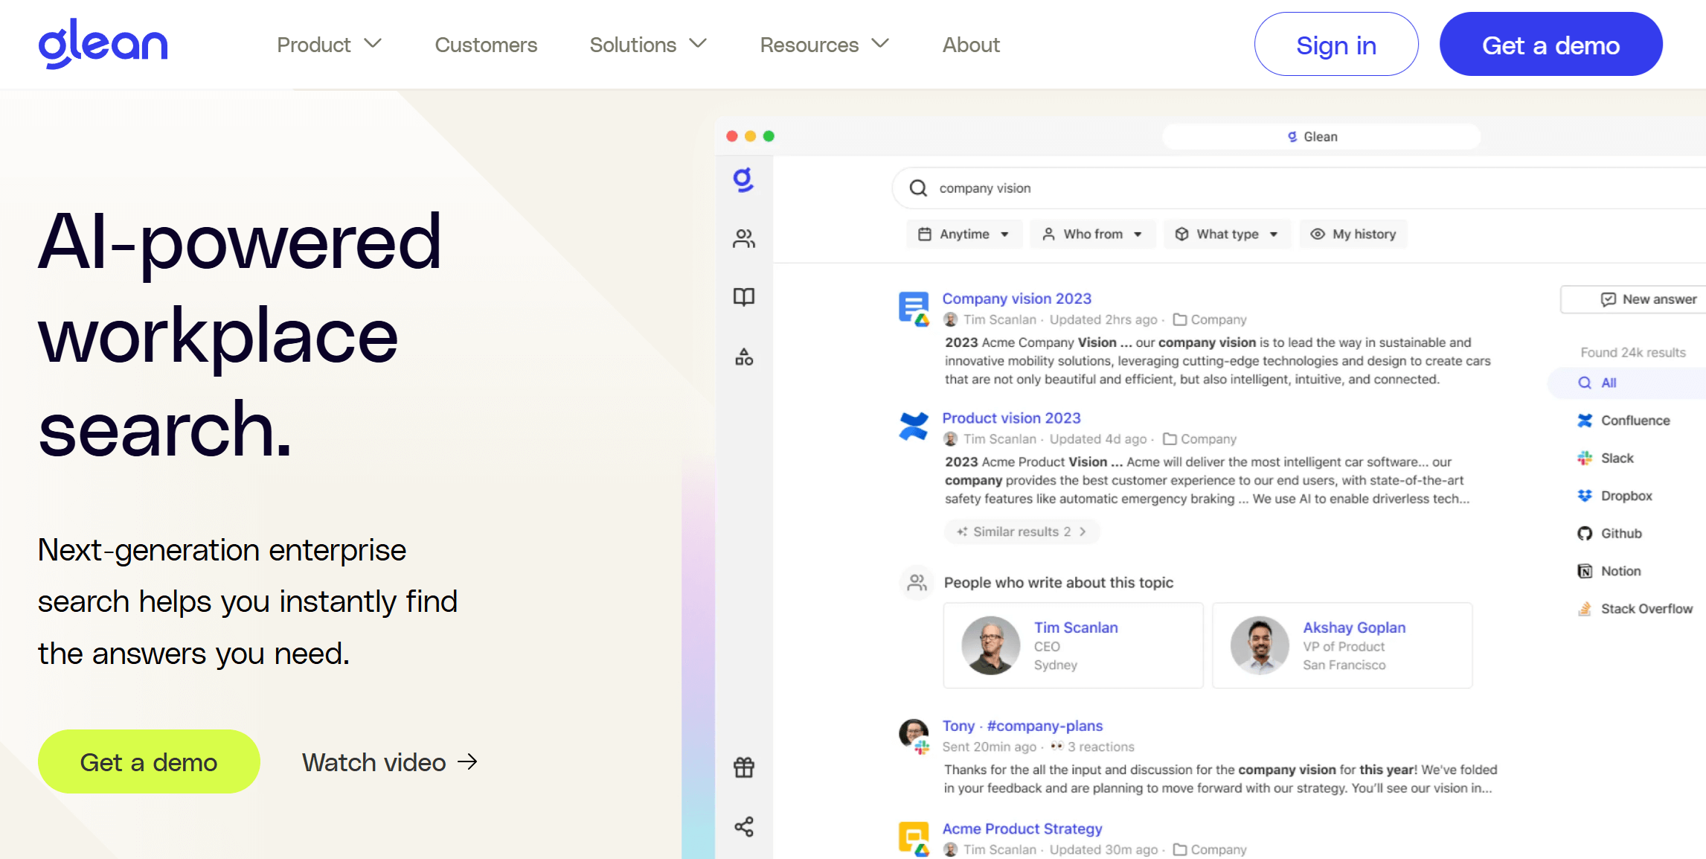Open the Anytime date filter dropdown

(963, 234)
